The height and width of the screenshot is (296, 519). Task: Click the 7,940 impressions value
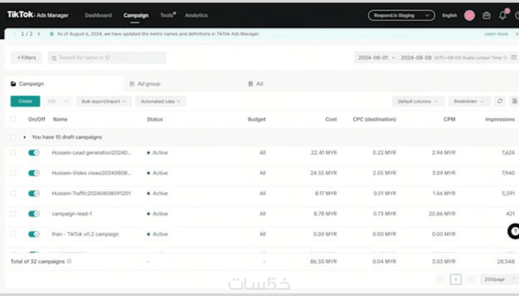[508, 173]
